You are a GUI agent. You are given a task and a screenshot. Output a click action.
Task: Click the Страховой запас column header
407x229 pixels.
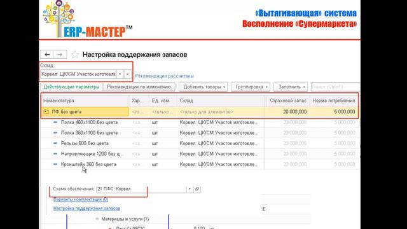tap(288, 101)
